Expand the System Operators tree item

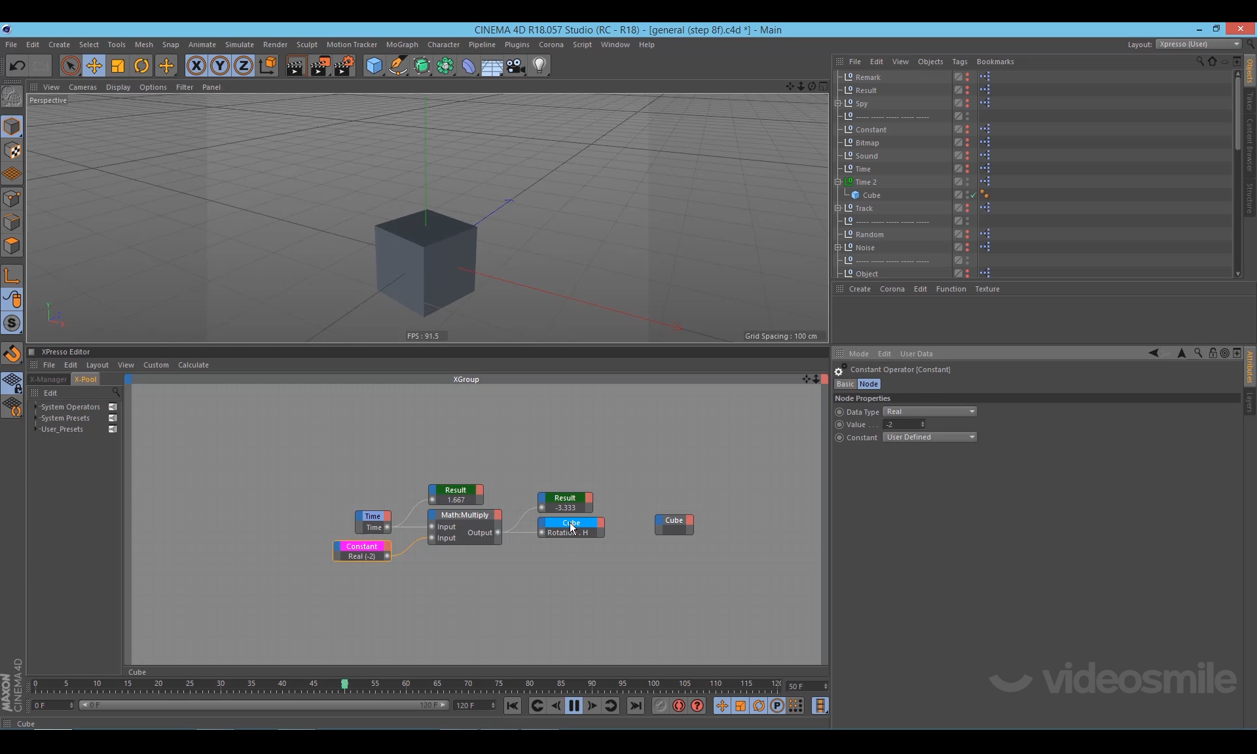tap(36, 407)
